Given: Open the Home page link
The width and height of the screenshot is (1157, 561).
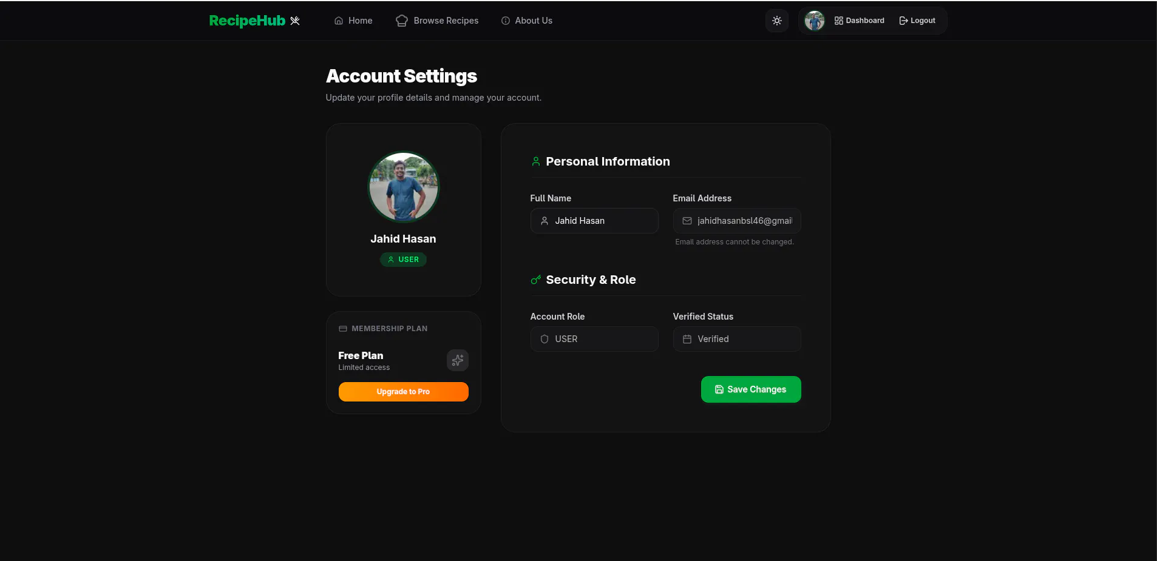Looking at the screenshot, I should (353, 21).
